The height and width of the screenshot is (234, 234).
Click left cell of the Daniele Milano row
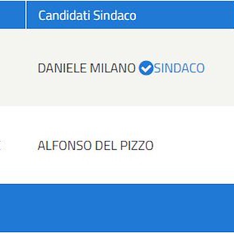13,68
